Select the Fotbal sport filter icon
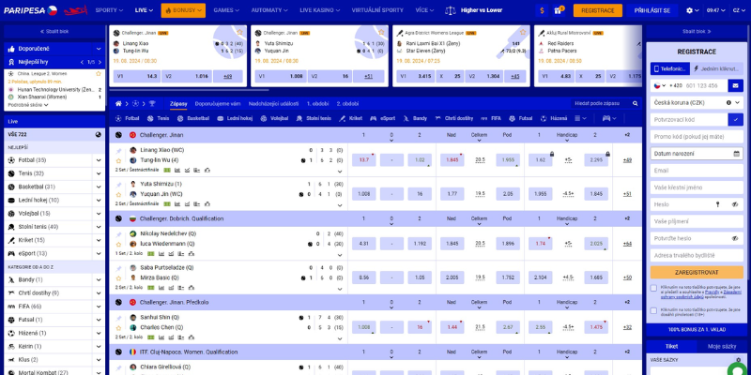This screenshot has height=375, width=751. pyautogui.click(x=118, y=118)
